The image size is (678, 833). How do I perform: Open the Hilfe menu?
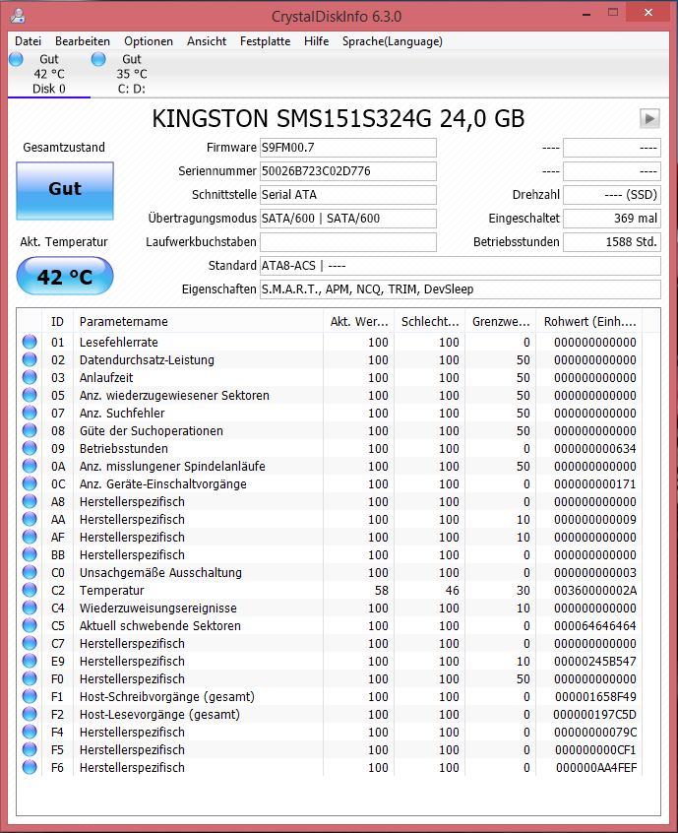point(317,41)
